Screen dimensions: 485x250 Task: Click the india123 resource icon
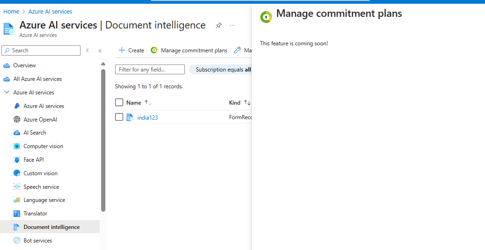pyautogui.click(x=130, y=117)
